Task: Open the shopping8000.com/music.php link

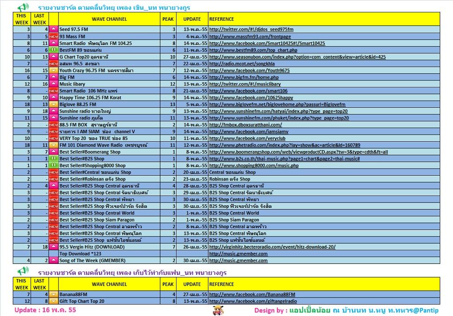Action: [x=253, y=166]
